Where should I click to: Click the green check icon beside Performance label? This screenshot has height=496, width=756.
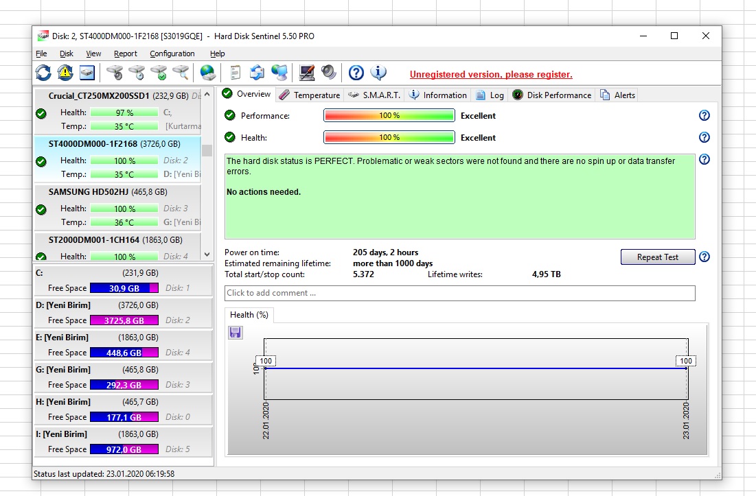tap(230, 115)
